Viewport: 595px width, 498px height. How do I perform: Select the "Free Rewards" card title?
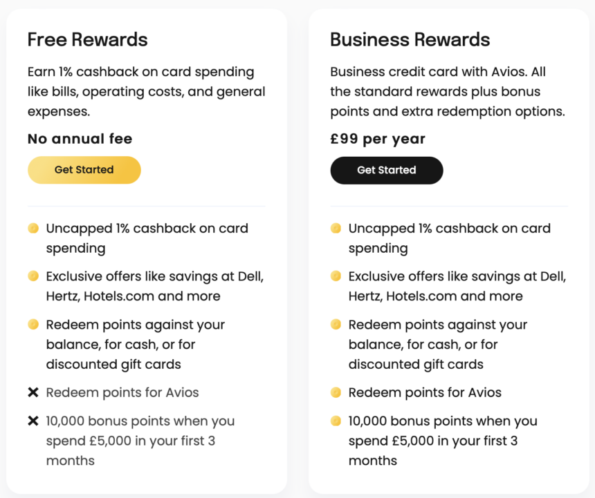(87, 39)
